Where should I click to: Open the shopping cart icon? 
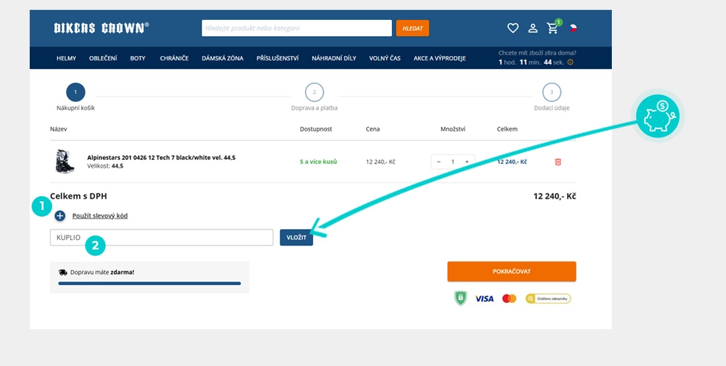tap(552, 28)
